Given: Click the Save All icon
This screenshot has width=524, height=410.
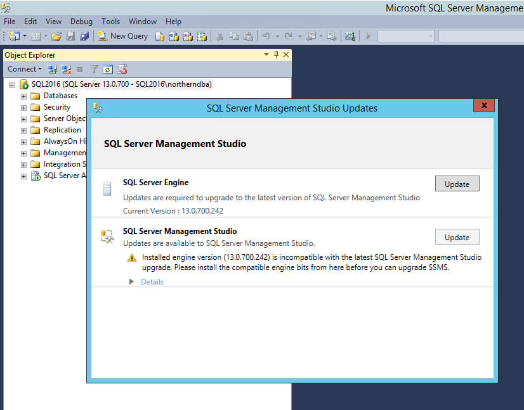Looking at the screenshot, I should (84, 36).
